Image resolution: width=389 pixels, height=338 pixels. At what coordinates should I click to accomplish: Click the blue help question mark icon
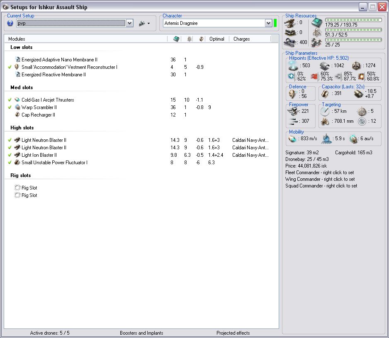[10, 23]
